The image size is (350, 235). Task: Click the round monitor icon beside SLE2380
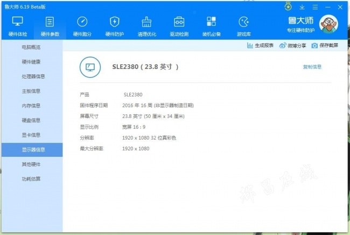pyautogui.click(x=90, y=67)
